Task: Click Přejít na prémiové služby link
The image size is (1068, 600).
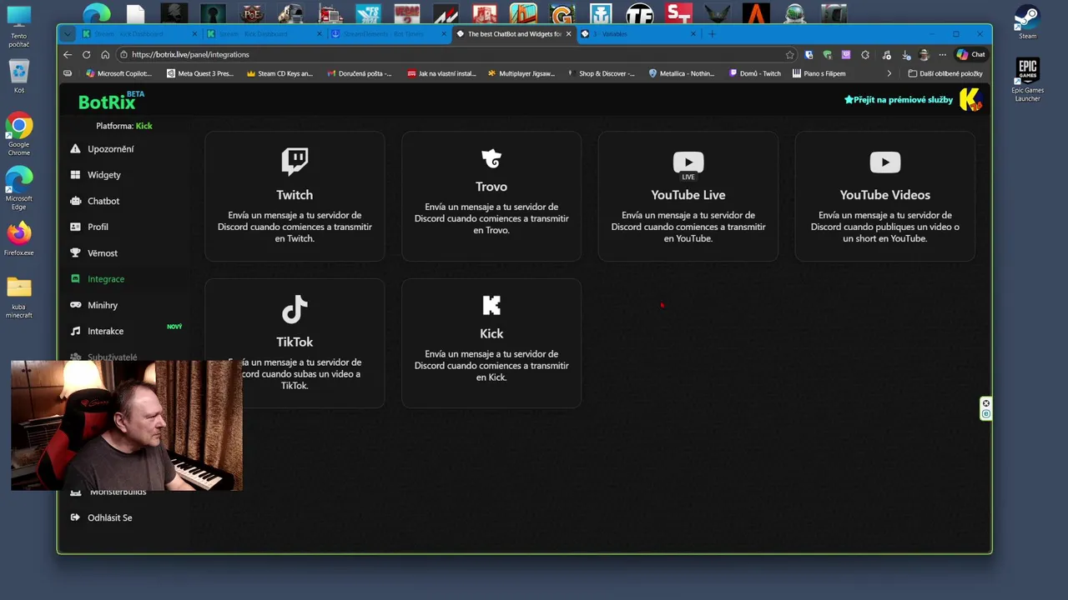Action: (x=899, y=100)
